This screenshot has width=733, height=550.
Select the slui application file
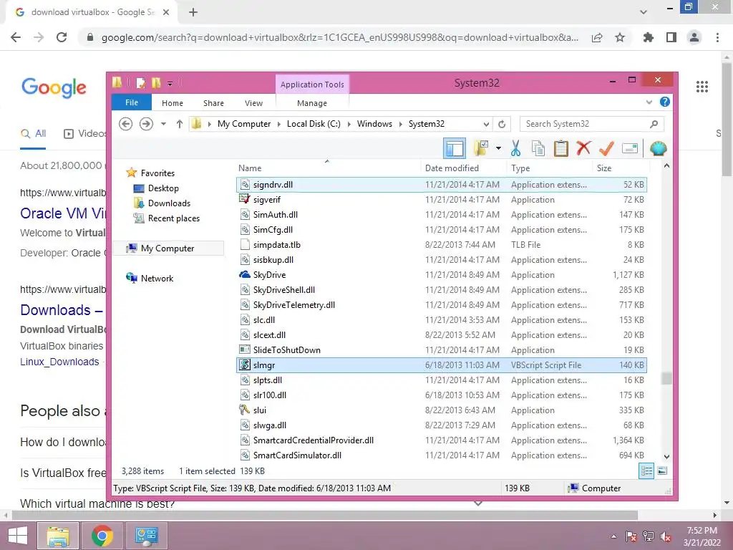pyautogui.click(x=441, y=410)
